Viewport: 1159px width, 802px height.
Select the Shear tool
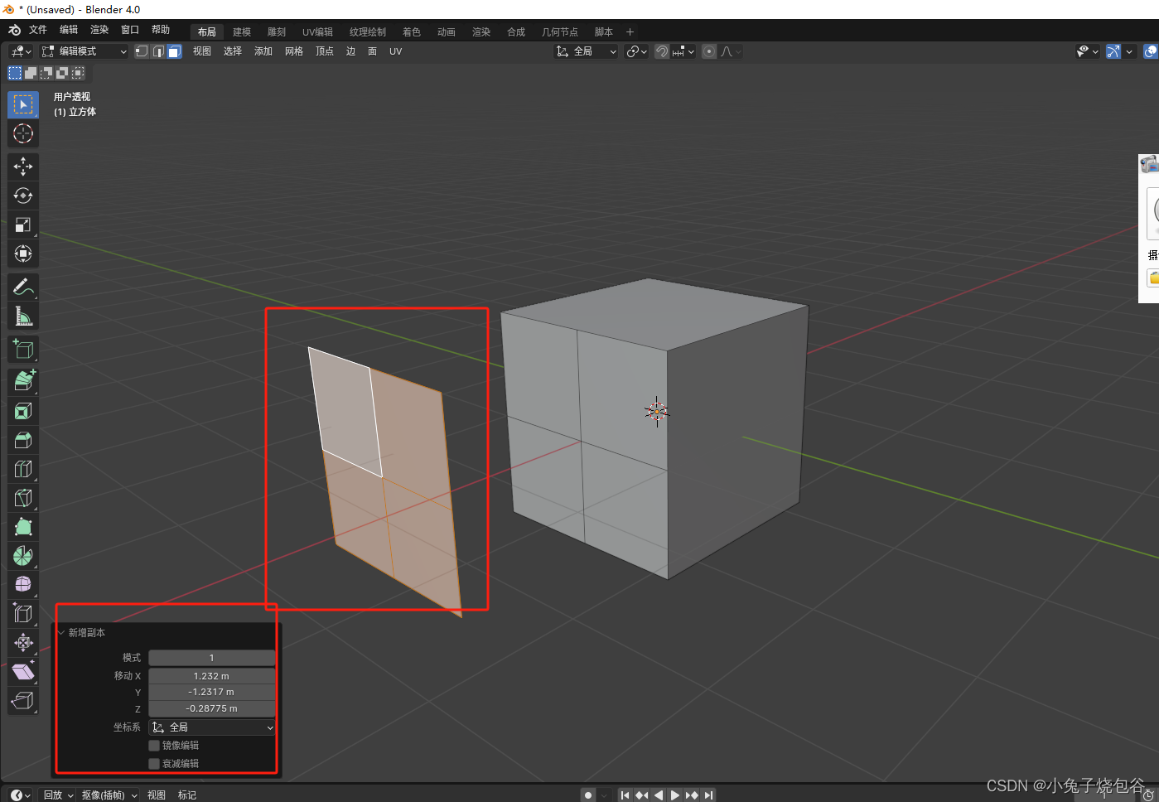coord(23,672)
